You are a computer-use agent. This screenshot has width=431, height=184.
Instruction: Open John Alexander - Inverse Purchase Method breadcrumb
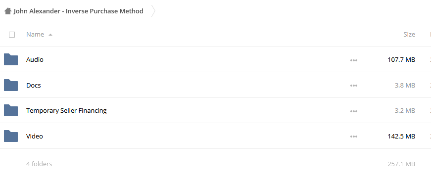78,11
